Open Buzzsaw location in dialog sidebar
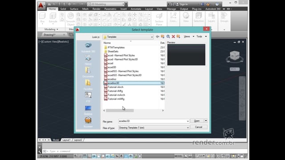 tap(88, 122)
